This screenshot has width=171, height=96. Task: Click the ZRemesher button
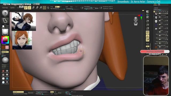tap(31, 93)
